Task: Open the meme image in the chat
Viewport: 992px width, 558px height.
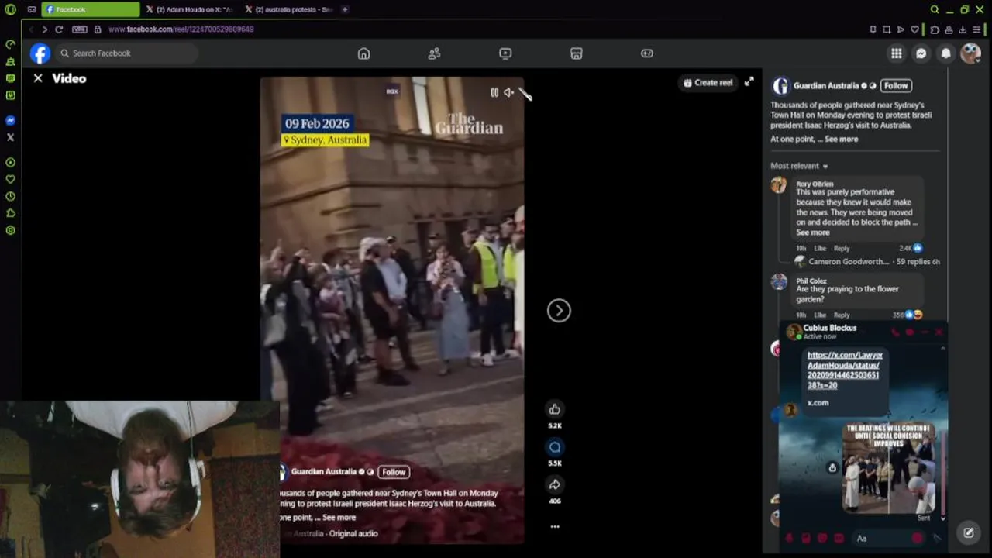Action: point(889,468)
